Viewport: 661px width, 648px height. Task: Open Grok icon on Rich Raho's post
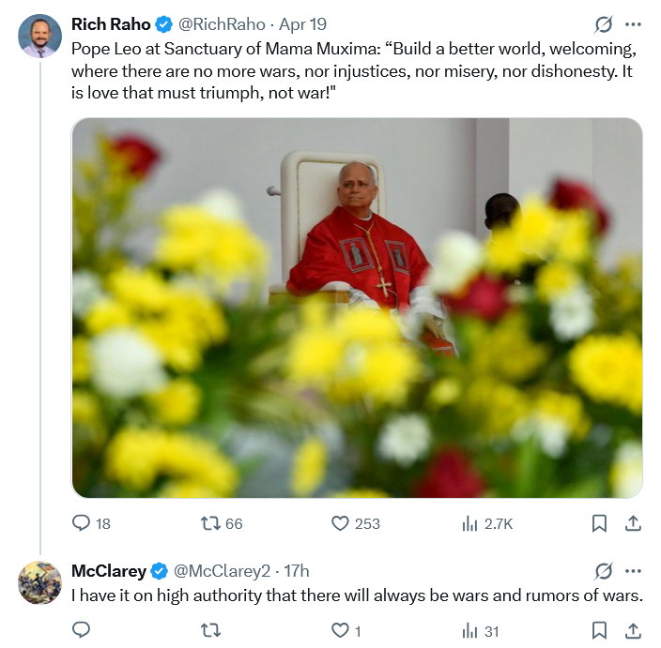[605, 24]
